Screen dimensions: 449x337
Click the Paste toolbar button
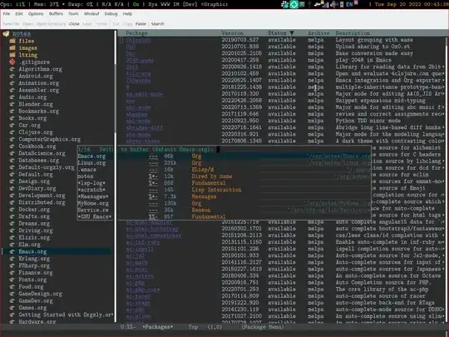141,24
